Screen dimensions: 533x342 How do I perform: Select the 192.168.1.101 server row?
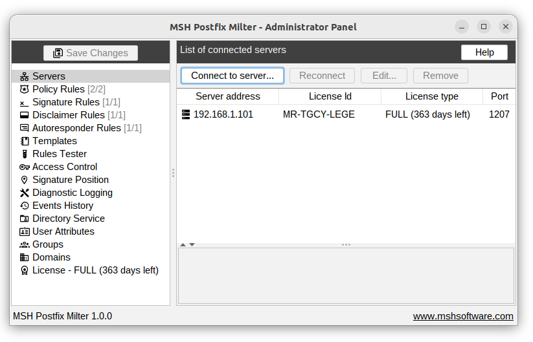[x=346, y=114]
